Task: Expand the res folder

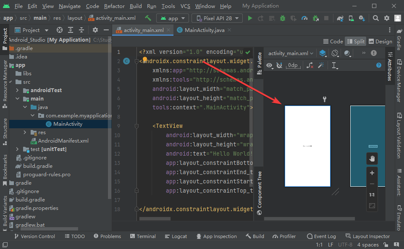Action: point(25,132)
